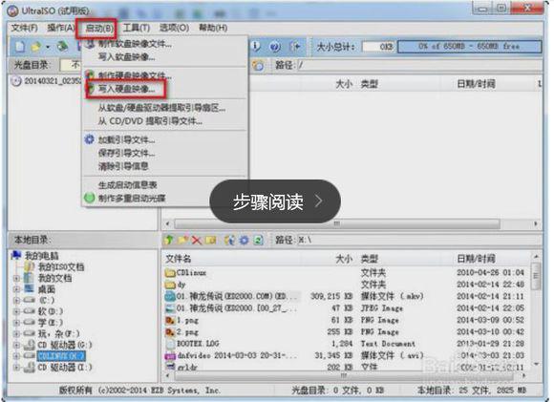
Task: Click the local file list scroll-down arrow
Action: pyautogui.click(x=536, y=364)
